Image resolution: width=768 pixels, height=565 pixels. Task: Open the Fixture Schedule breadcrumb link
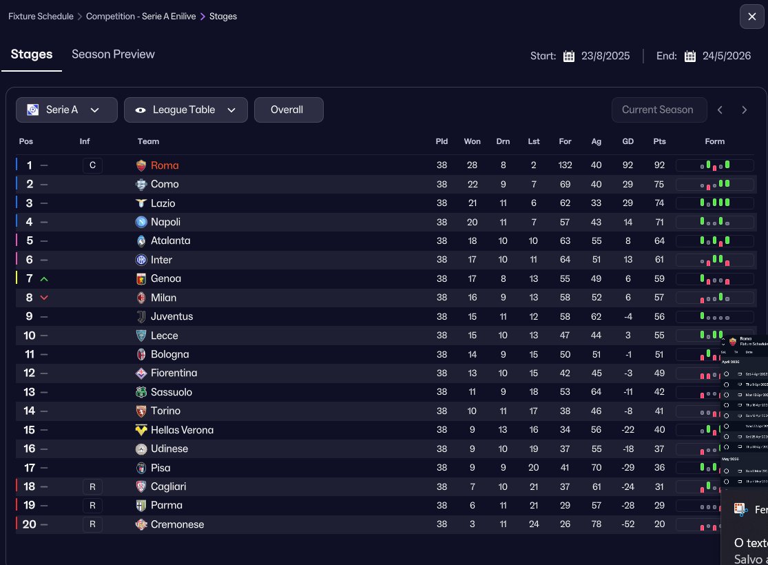click(41, 17)
